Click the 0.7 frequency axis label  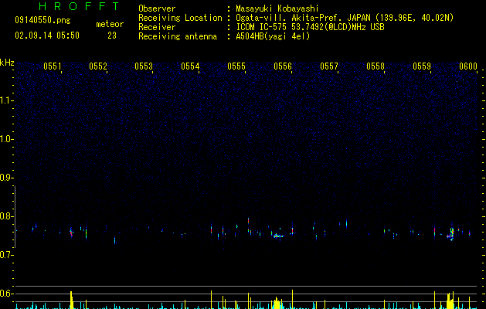(6, 255)
